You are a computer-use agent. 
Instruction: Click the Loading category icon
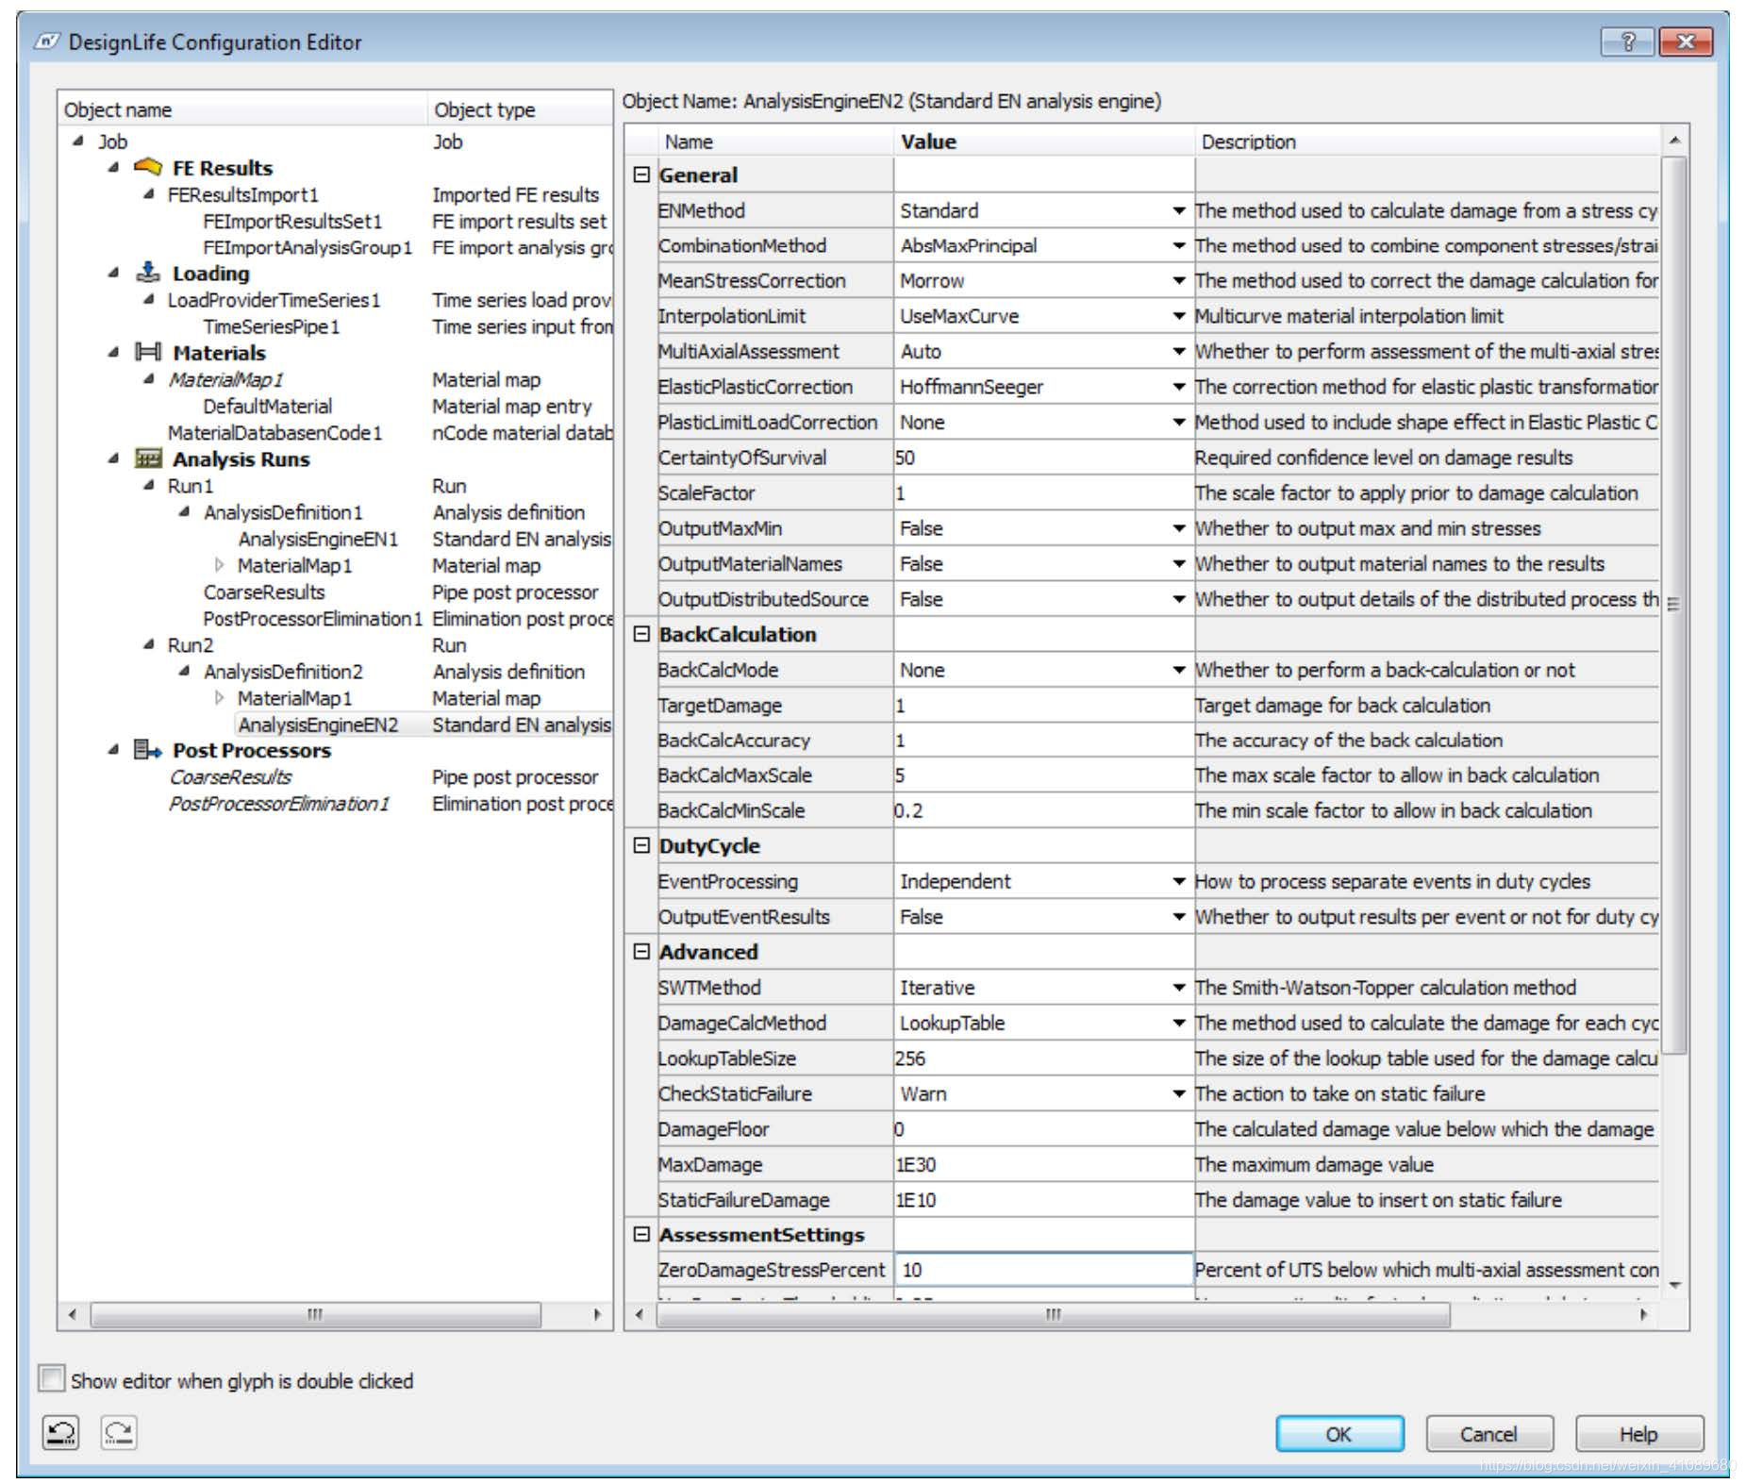(x=148, y=273)
